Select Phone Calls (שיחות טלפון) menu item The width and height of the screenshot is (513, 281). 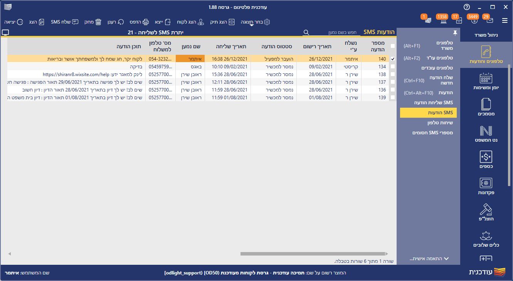440,123
